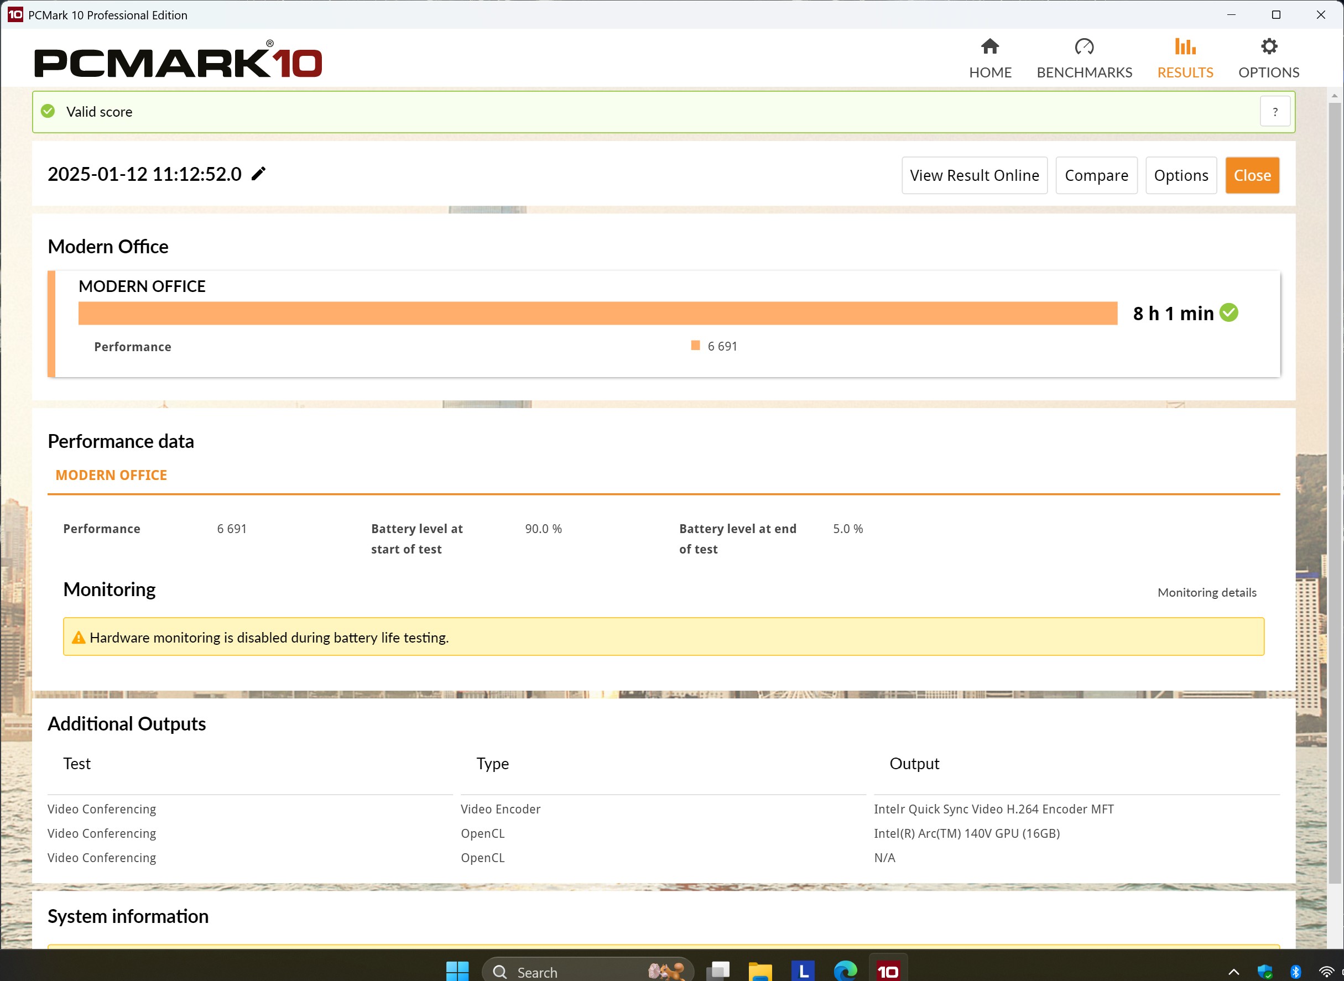
Task: Click the Home icon in navigation
Action: 989,47
